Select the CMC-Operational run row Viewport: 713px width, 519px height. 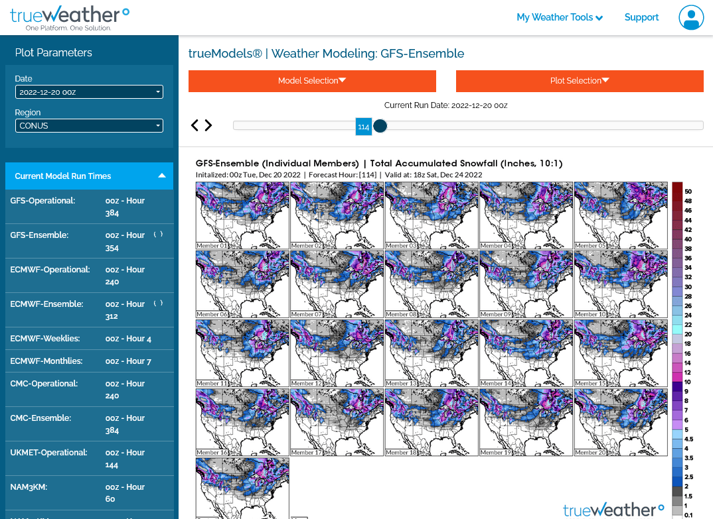point(89,390)
